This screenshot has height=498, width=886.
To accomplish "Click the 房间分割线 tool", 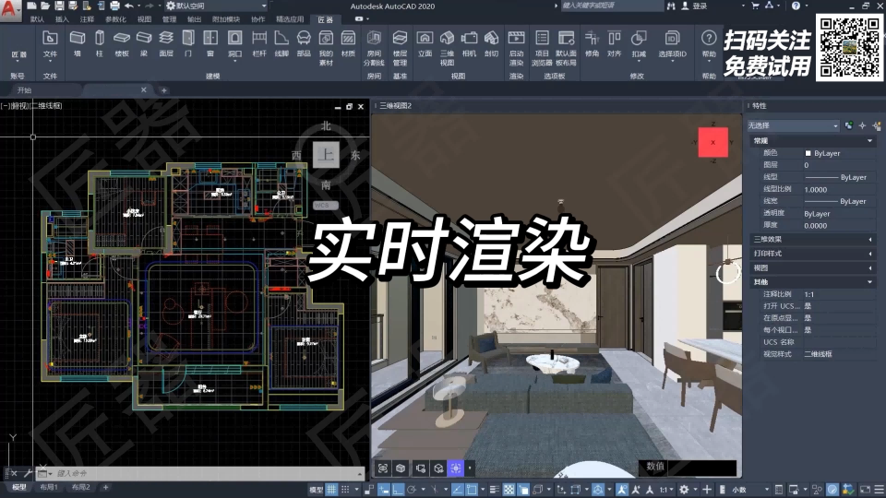I will tap(374, 47).
